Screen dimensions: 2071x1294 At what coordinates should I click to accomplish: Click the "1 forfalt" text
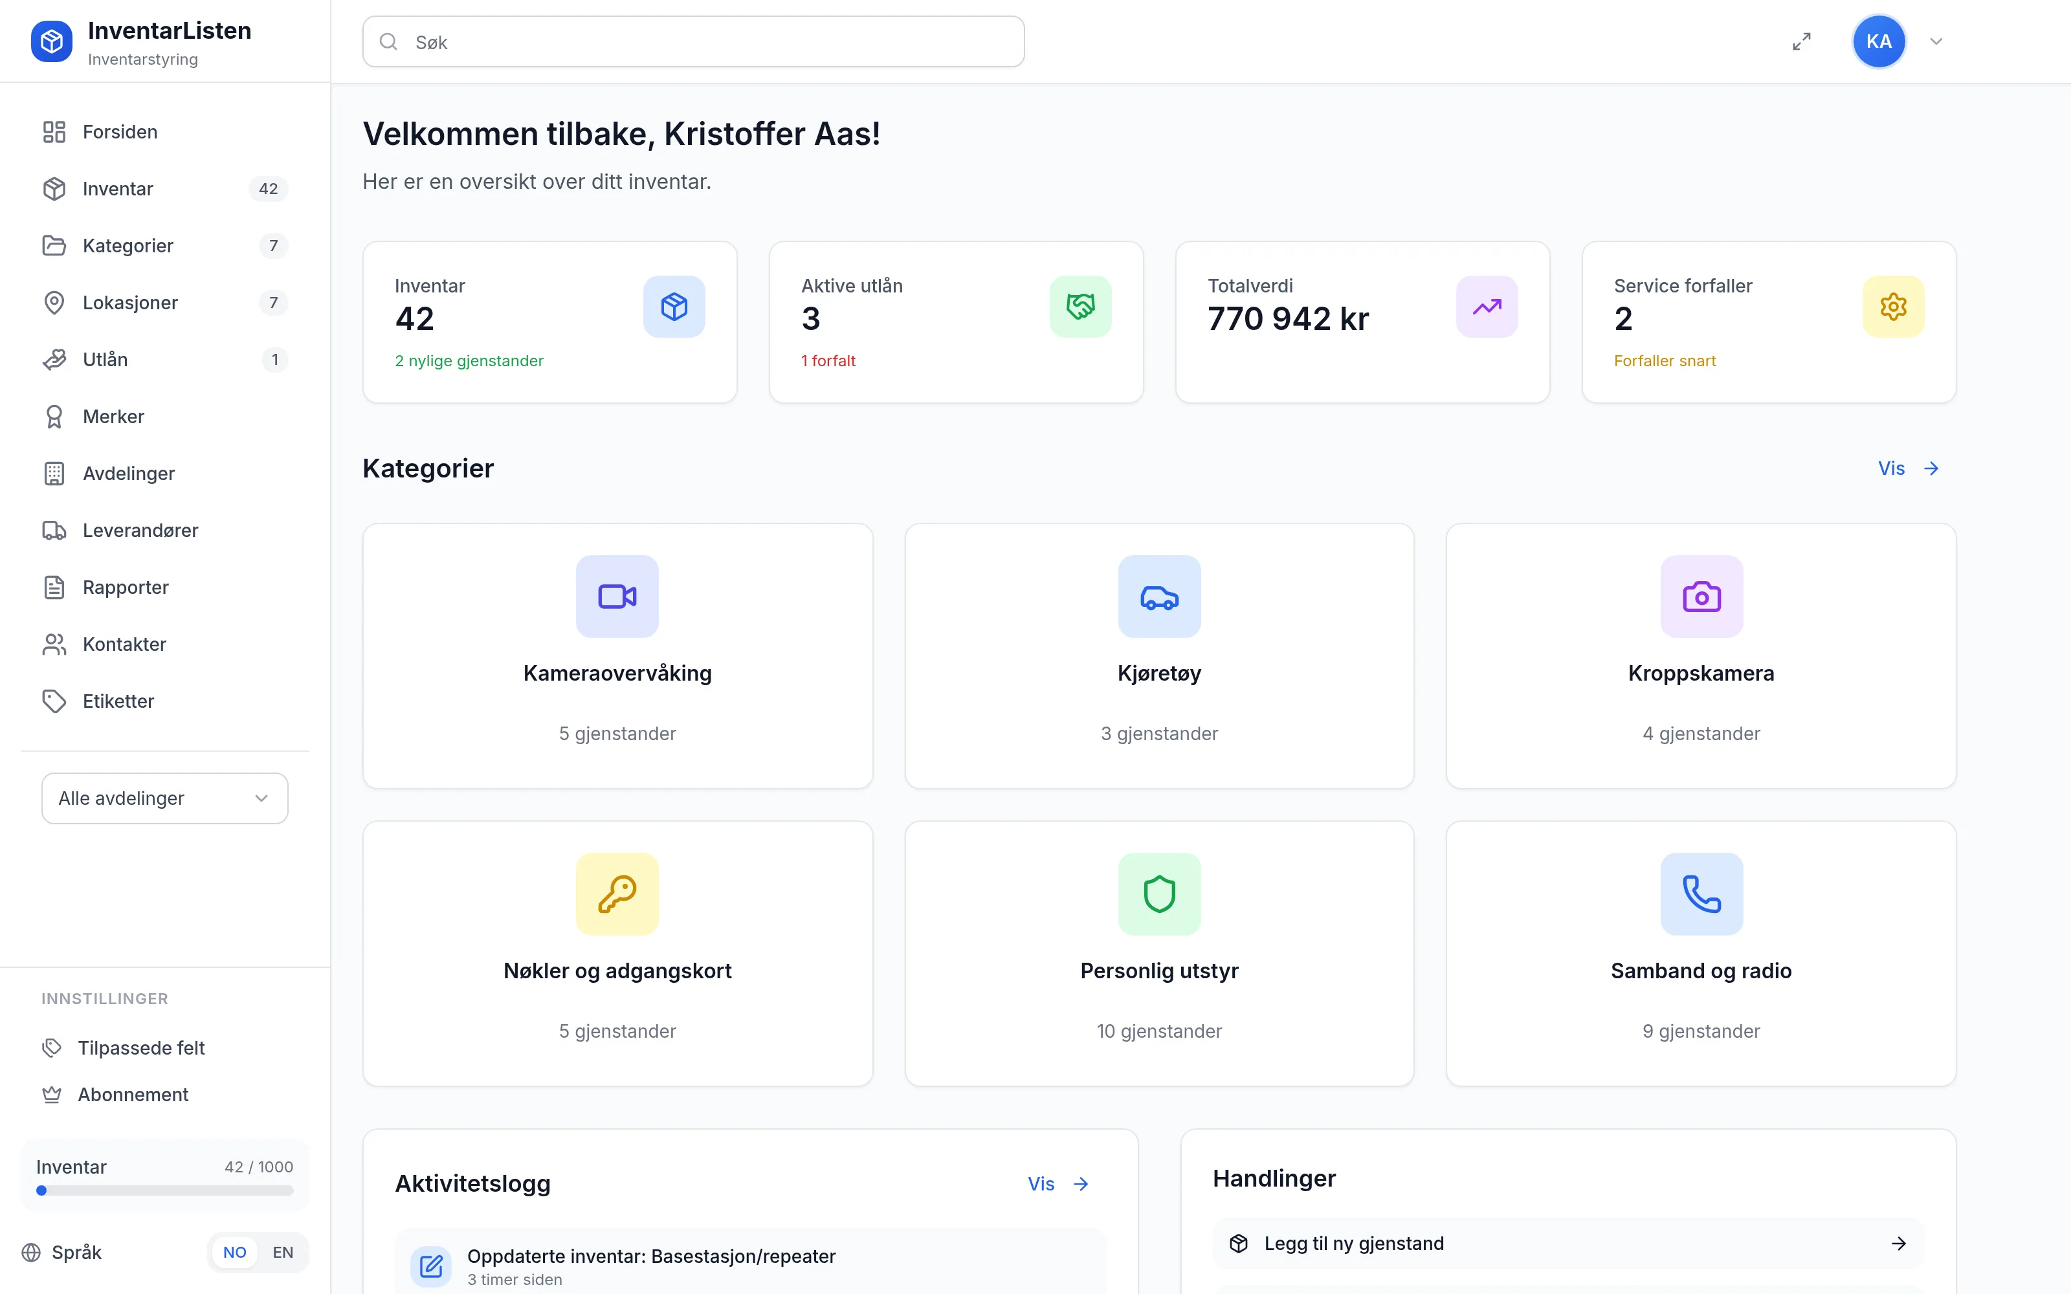(828, 361)
